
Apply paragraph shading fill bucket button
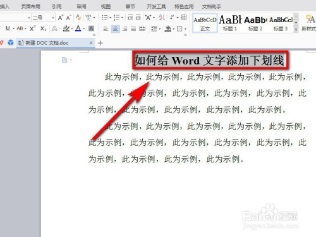coord(168,28)
